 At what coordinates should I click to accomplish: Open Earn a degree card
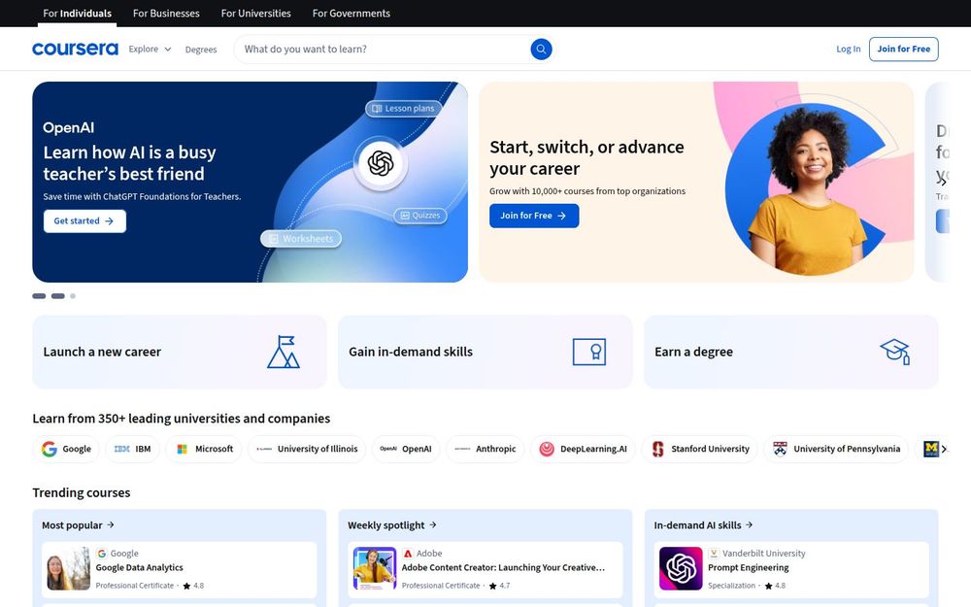790,352
